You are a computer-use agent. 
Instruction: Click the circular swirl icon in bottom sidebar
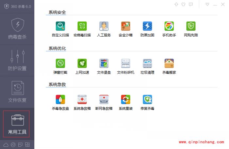pos(13,145)
